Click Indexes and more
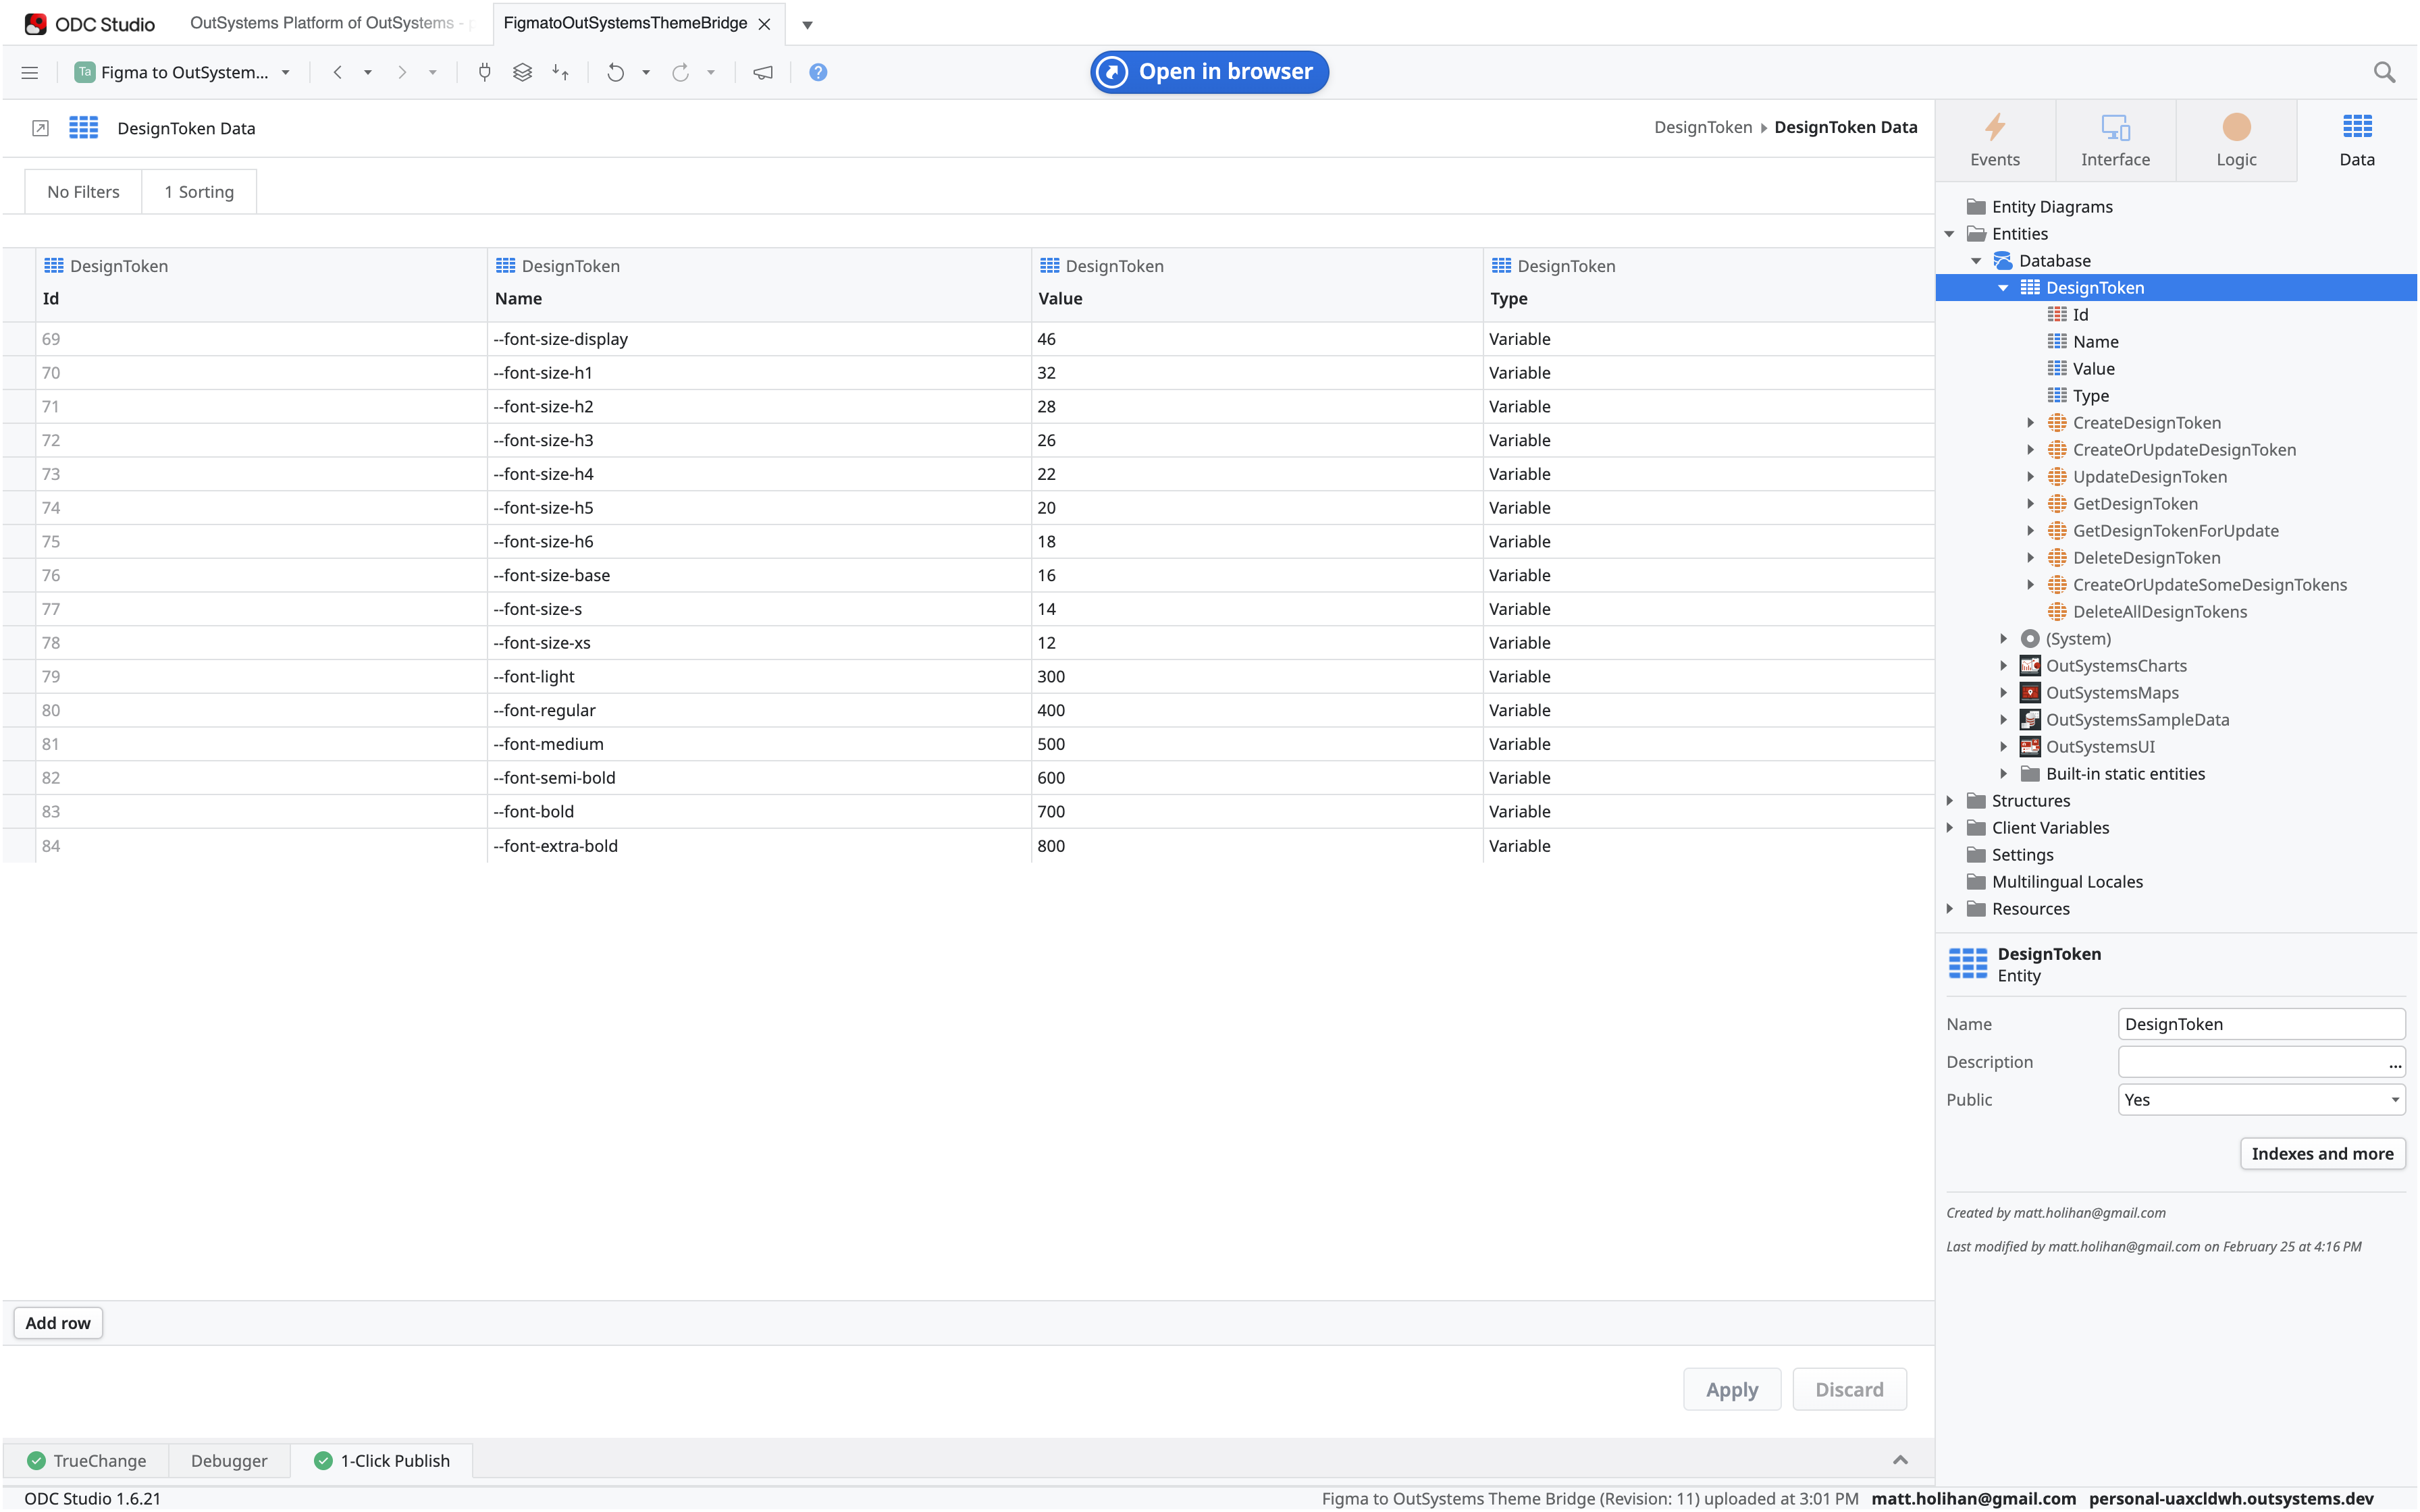 (x=2322, y=1153)
